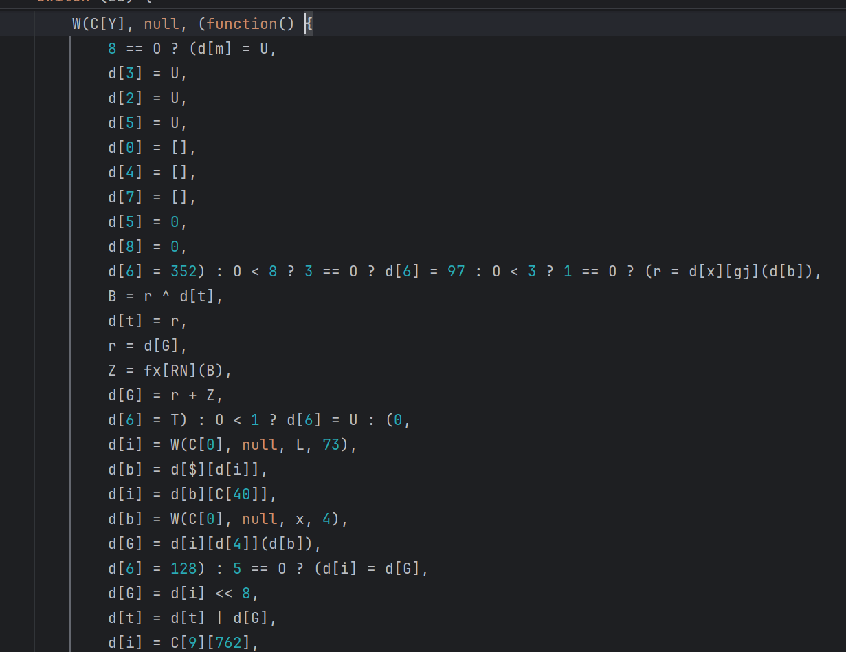Image resolution: width=846 pixels, height=652 pixels.
Task: Click the line "d[2] = U,"
Action: (x=148, y=98)
